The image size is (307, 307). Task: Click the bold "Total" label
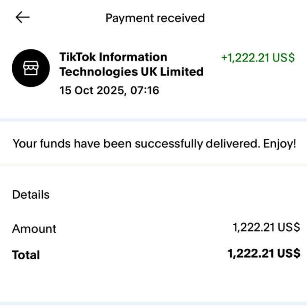pyautogui.click(x=26, y=255)
